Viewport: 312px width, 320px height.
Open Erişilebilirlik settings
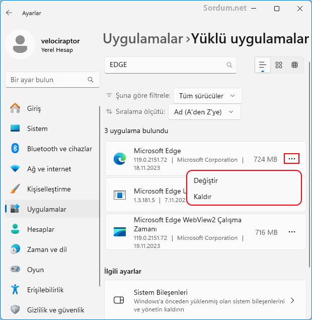pos(52,290)
